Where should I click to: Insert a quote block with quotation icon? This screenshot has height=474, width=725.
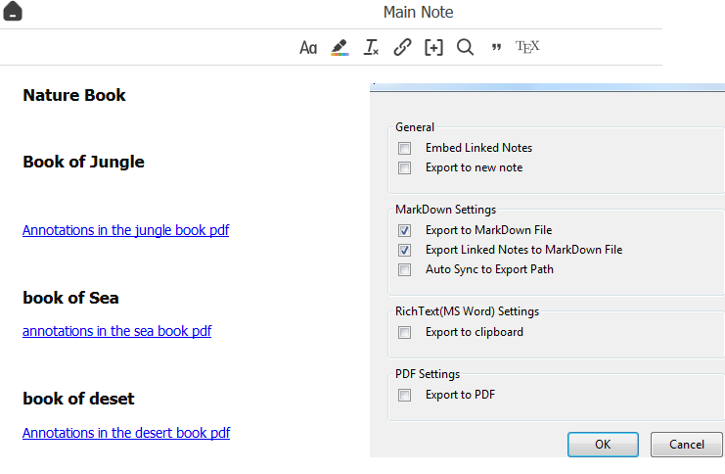[496, 47]
